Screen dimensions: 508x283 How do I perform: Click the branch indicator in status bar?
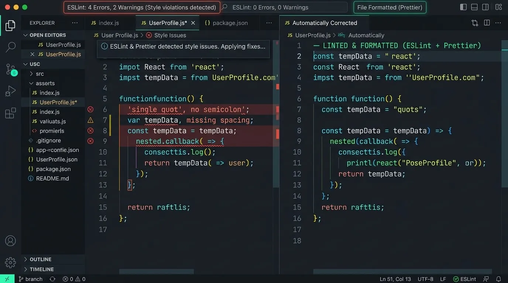pyautogui.click(x=31, y=279)
